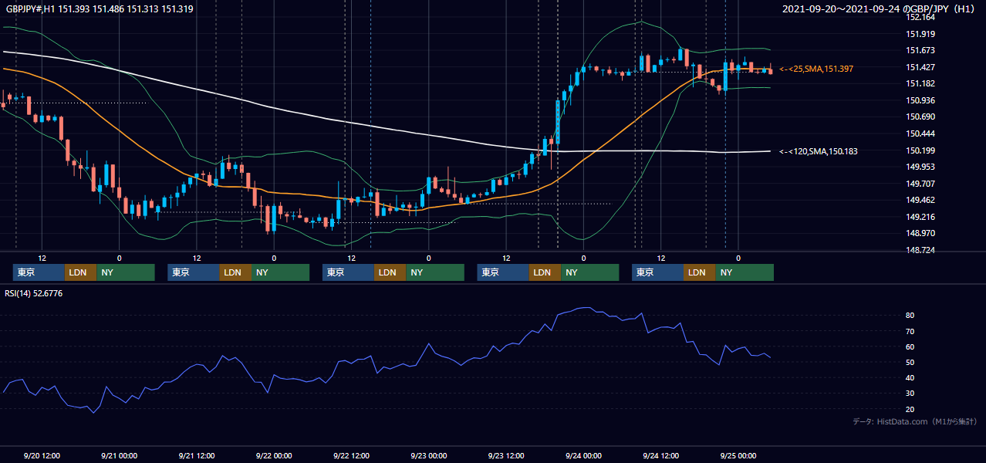Viewport: 986px width, 463px height.
Task: Click price axis label 152.164
Action: pos(920,17)
